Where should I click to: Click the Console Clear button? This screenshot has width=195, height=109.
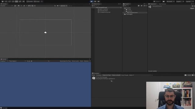click(x=94, y=75)
